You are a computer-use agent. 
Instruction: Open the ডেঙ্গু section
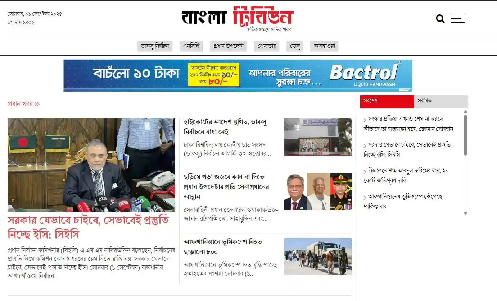point(295,46)
